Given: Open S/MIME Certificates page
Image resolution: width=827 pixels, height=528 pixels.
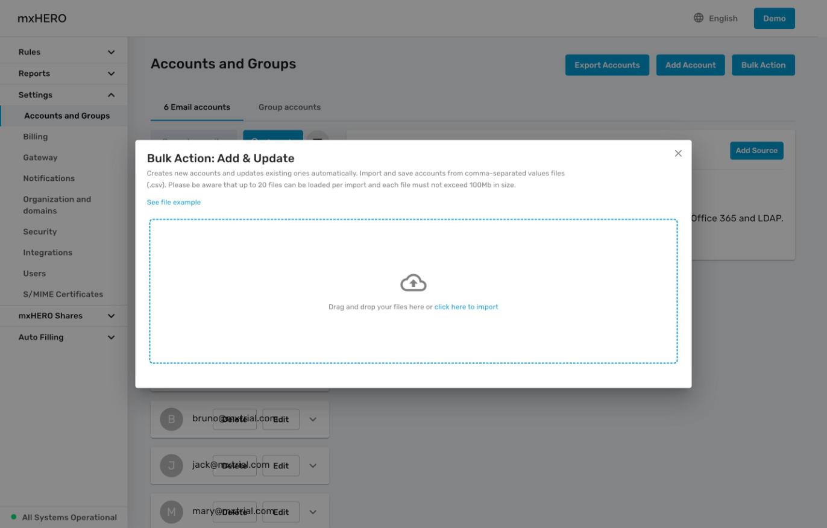Looking at the screenshot, I should [x=63, y=294].
